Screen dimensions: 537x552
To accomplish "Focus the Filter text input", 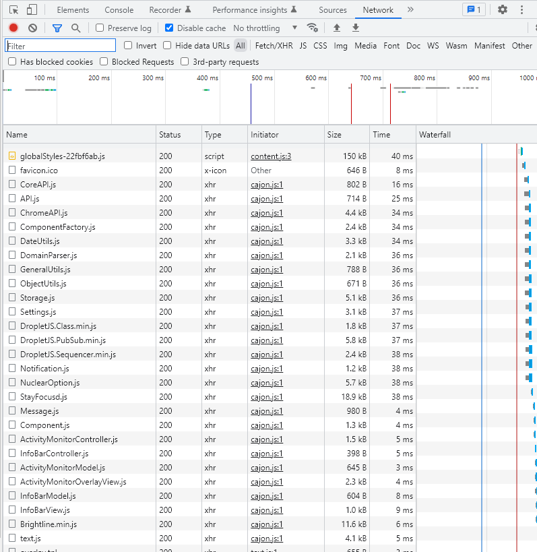I will click(x=61, y=45).
